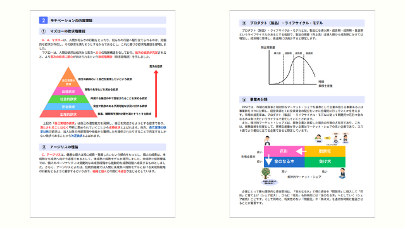Click the 事業の分類 heading
Viewport: 405px width, 228px height.
point(259,99)
